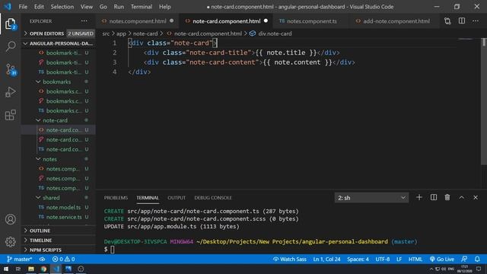The height and width of the screenshot is (274, 487).
Task: Toggle Watch Sass in status bar
Action: (x=289, y=259)
